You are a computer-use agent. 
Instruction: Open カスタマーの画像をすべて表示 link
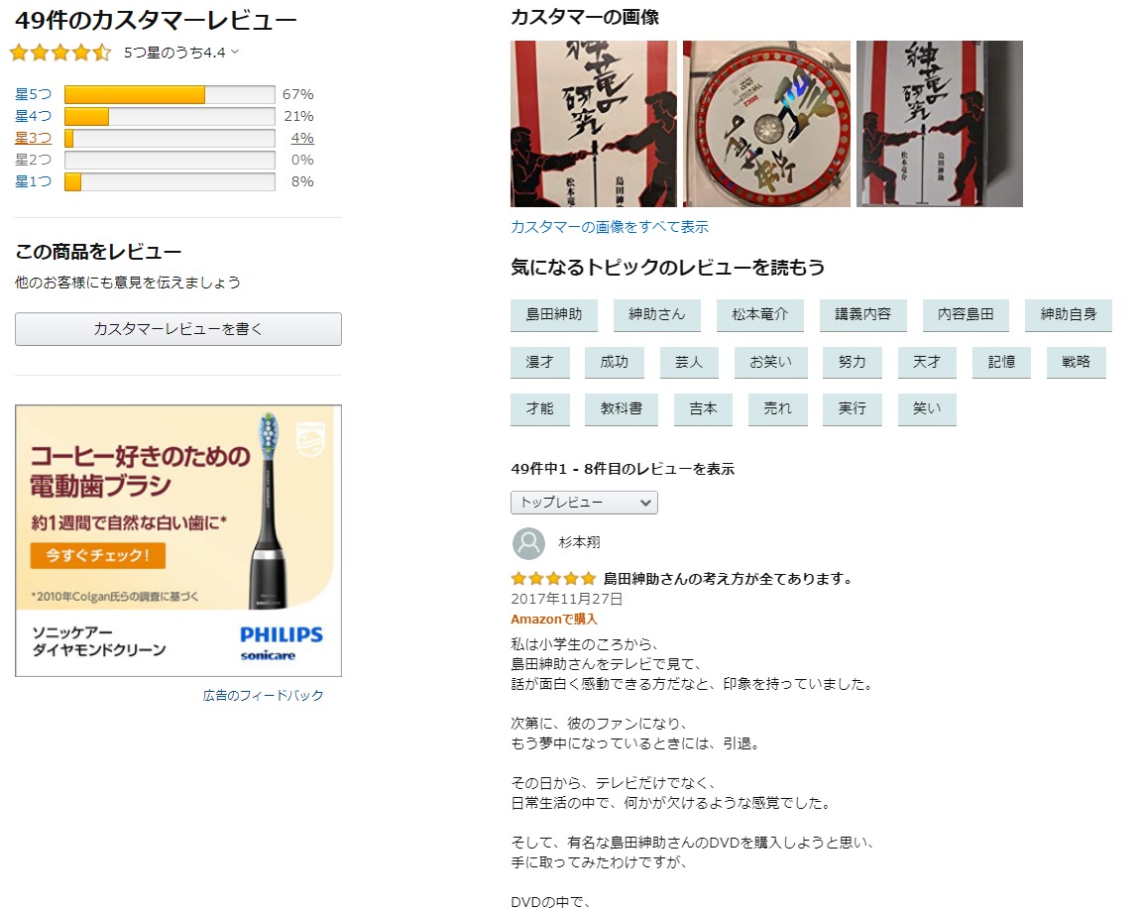coord(610,226)
